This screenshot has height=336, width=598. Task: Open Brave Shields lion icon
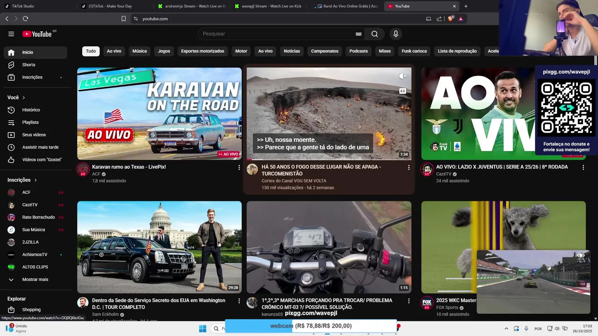[450, 19]
